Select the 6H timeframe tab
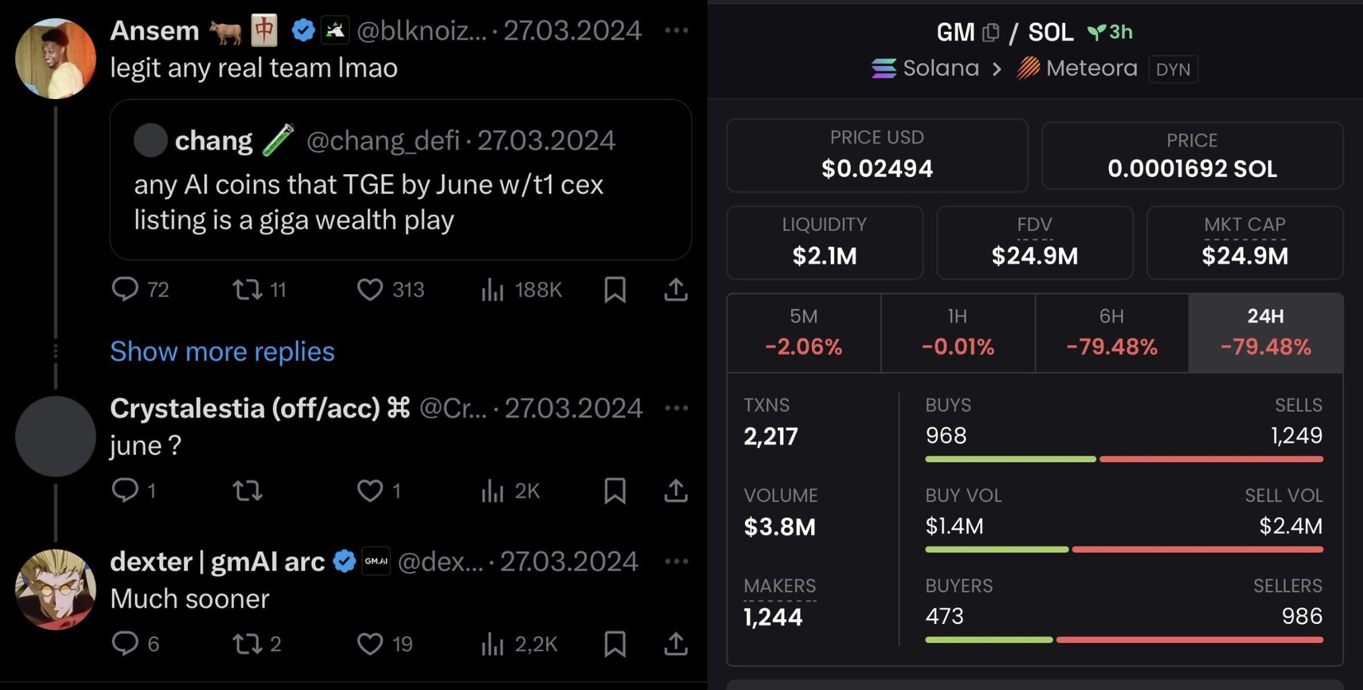Viewport: 1363px width, 690px height. pyautogui.click(x=1111, y=332)
